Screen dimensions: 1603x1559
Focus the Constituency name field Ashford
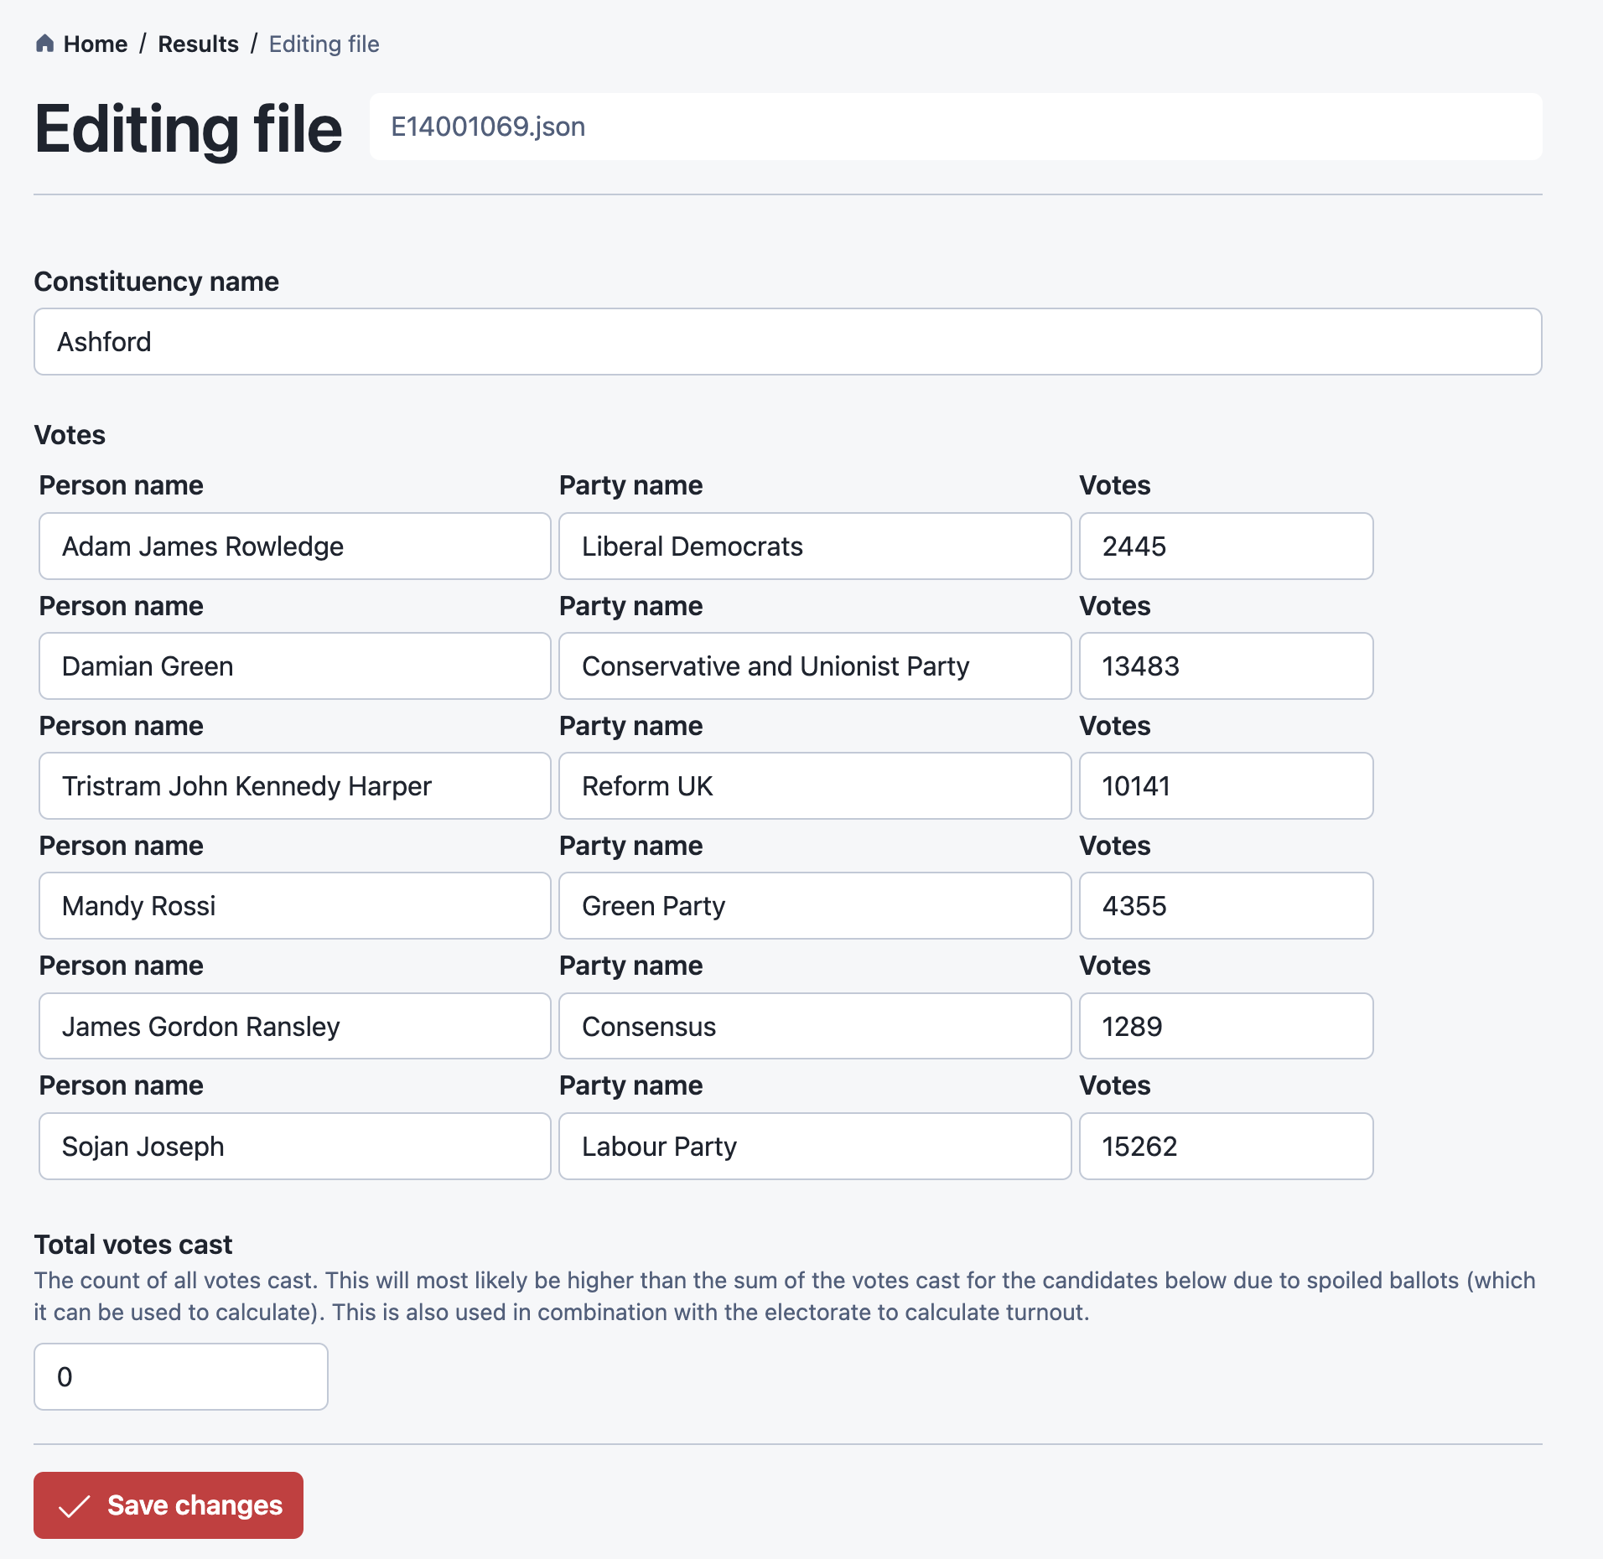point(788,342)
